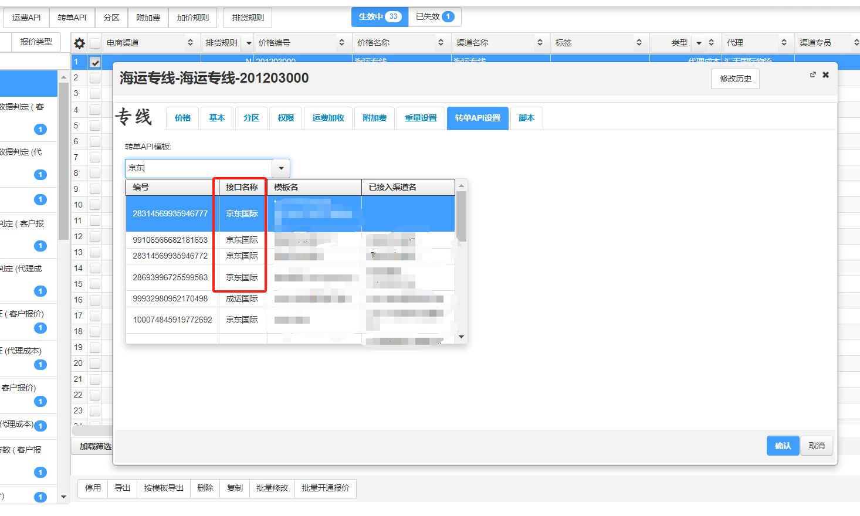
Task: Uncheck the checkbox on row 1
Action: coord(95,62)
